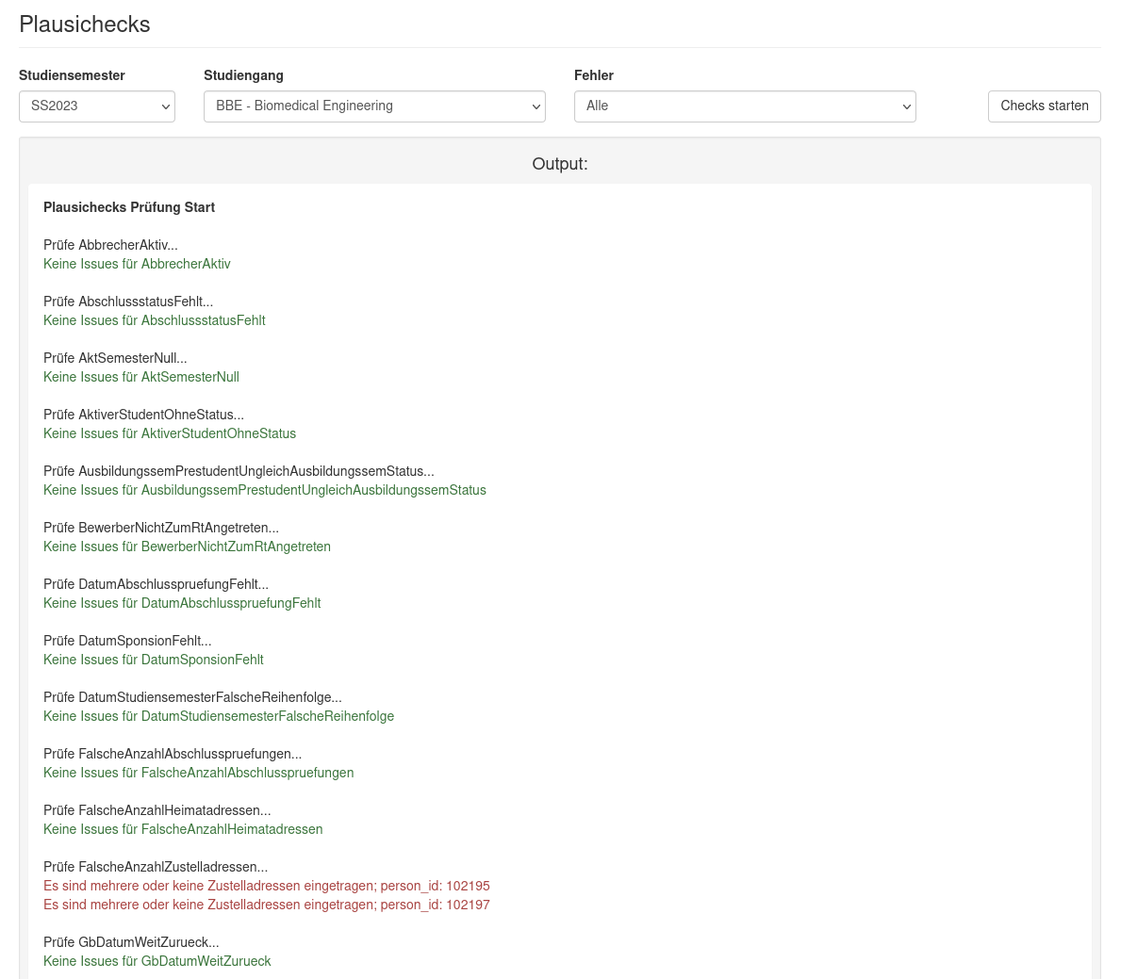Screen dimensions: 1121x979
Task: Click the Output panel title
Action: 559,164
